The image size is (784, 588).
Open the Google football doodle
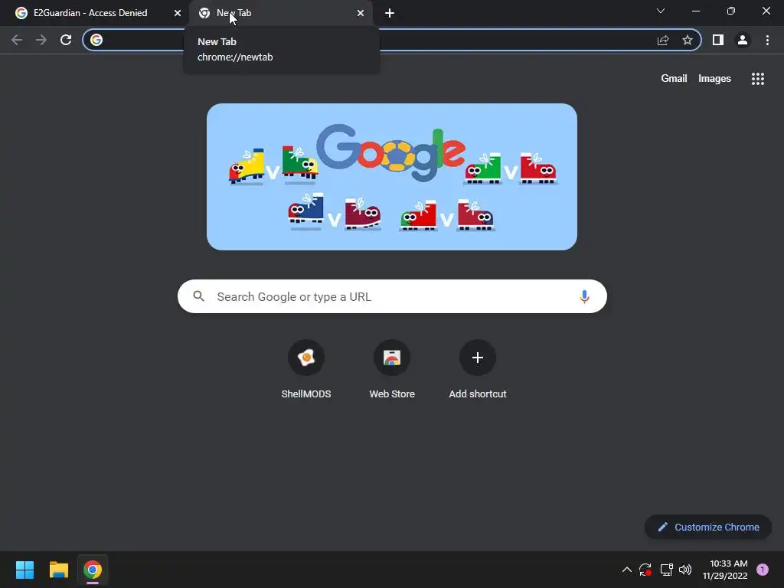(392, 177)
